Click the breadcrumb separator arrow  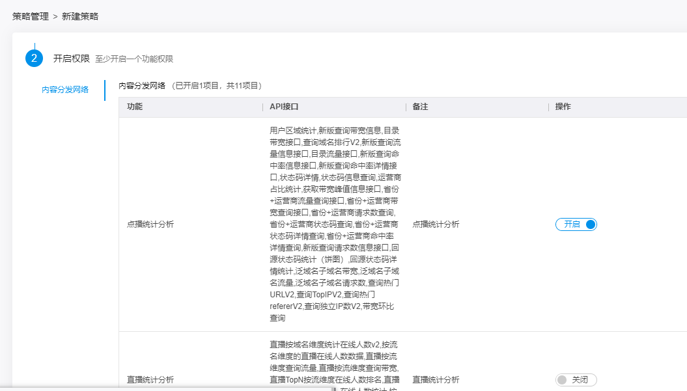click(x=55, y=16)
